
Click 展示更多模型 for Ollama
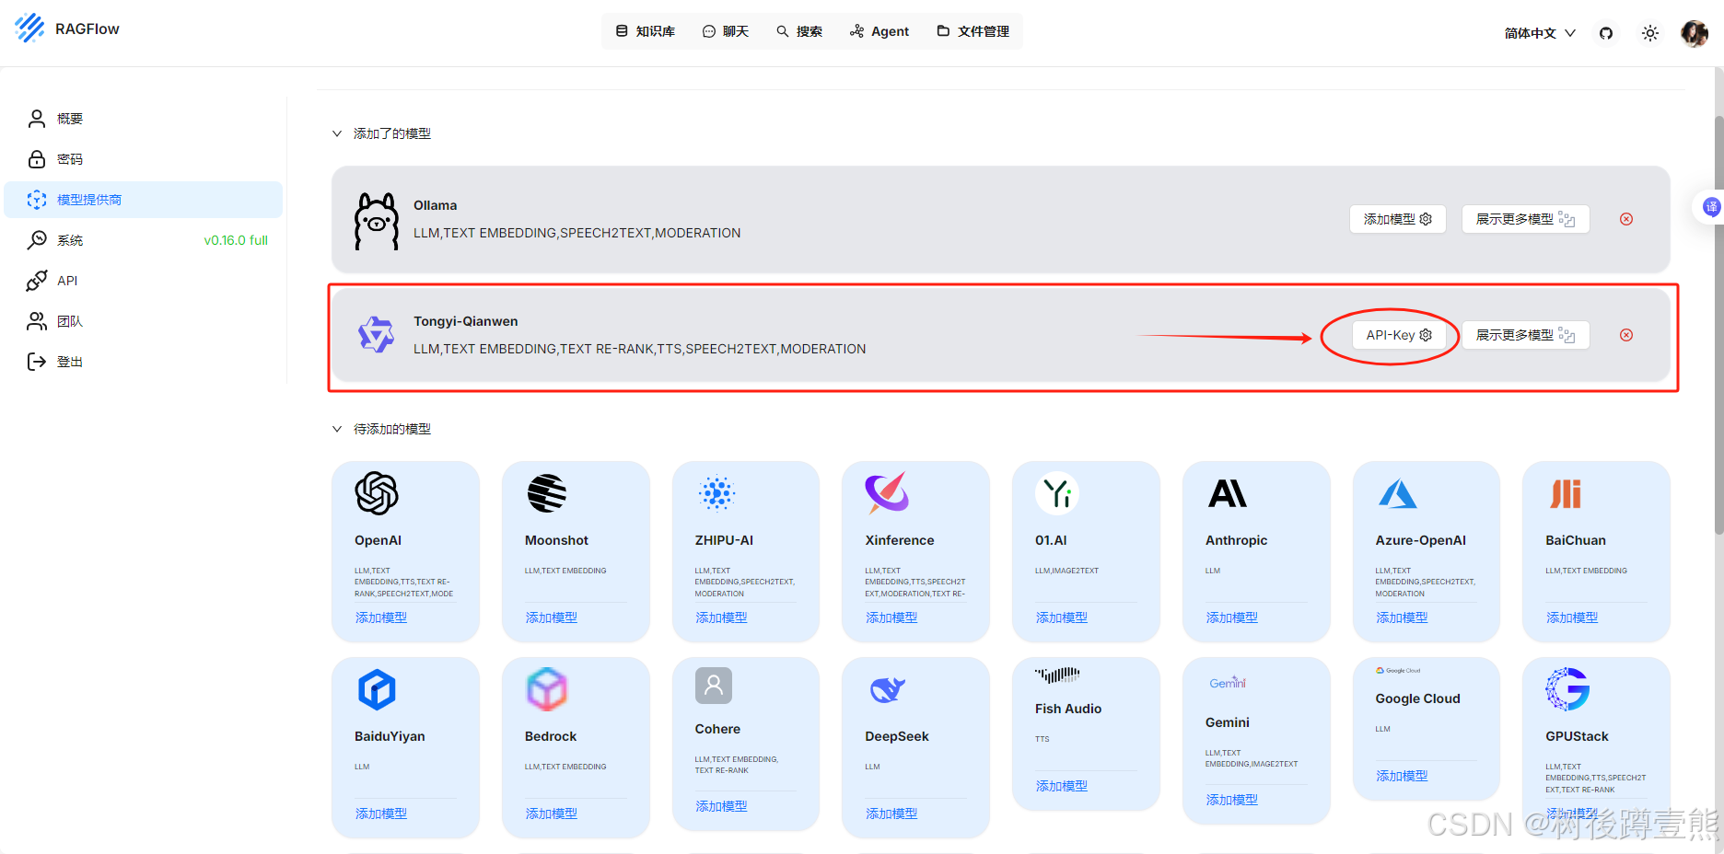click(1525, 219)
